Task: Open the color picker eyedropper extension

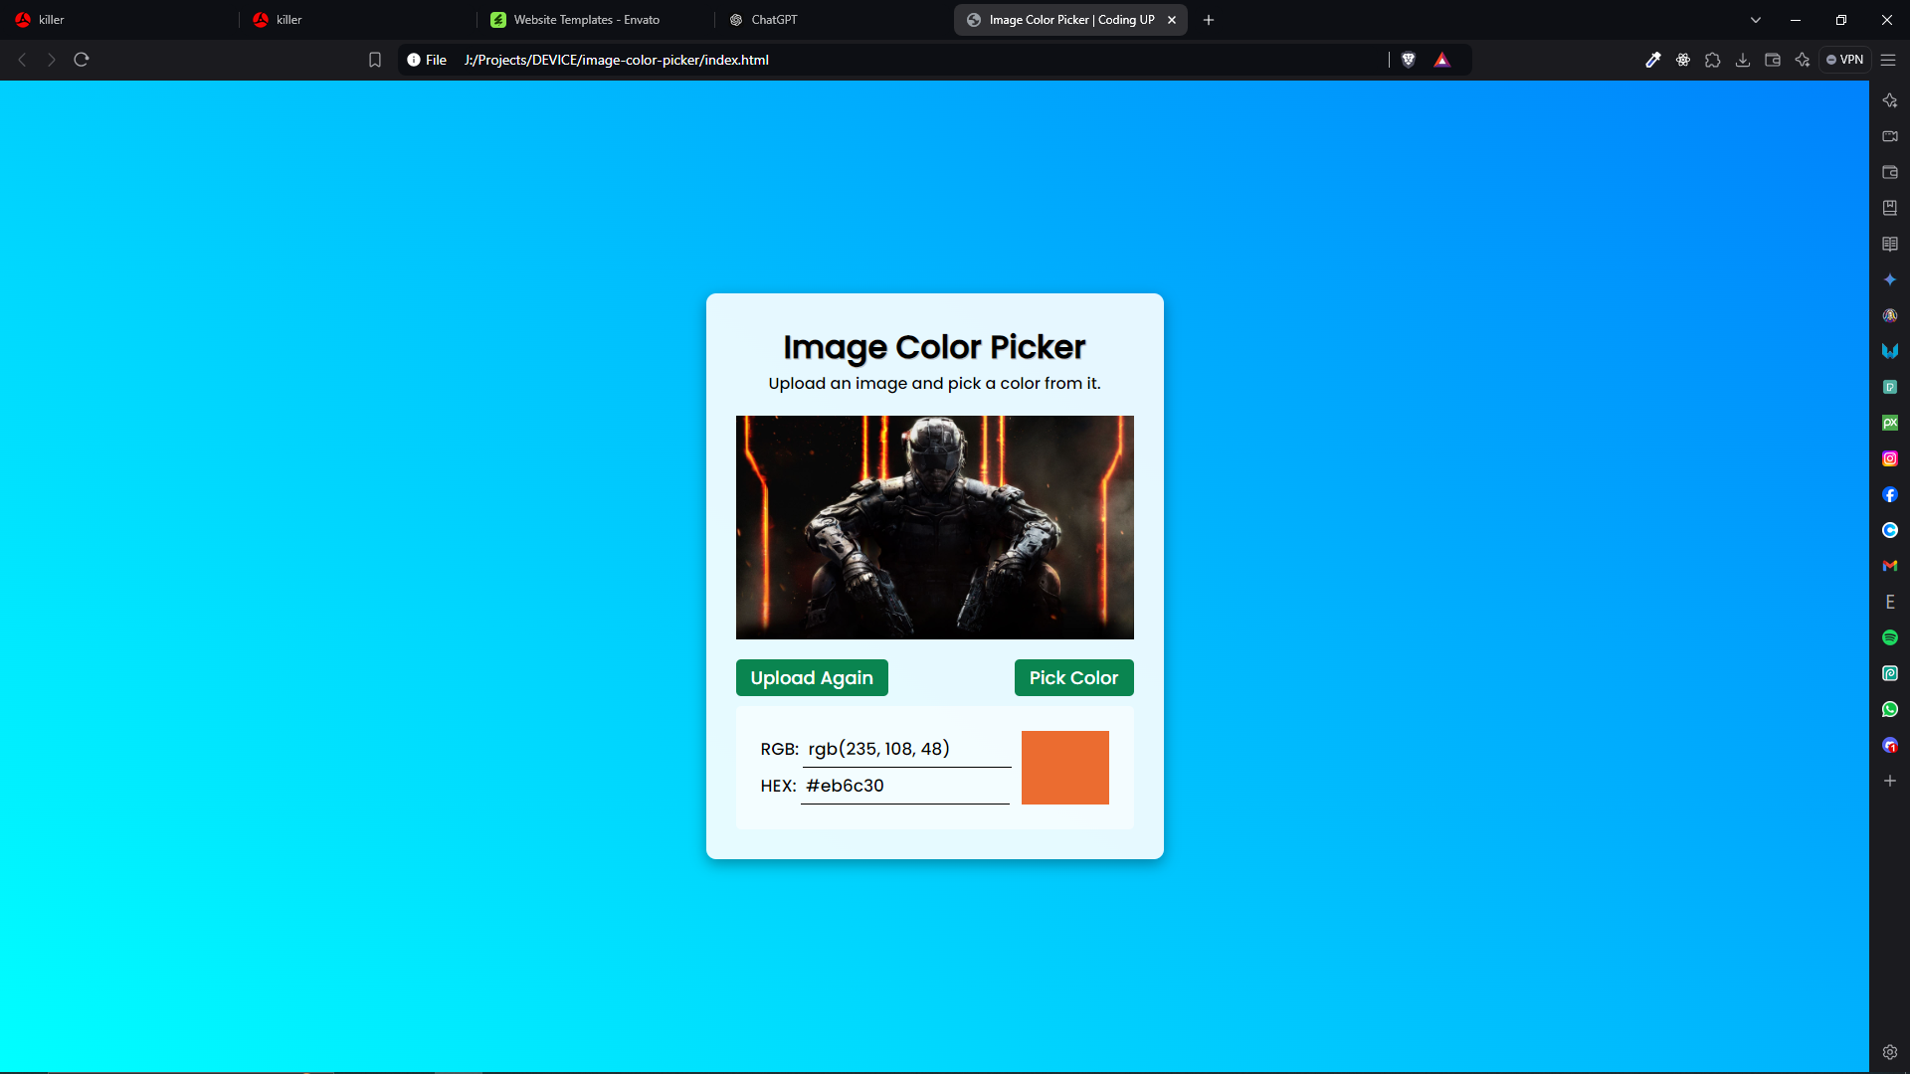Action: [1653, 60]
